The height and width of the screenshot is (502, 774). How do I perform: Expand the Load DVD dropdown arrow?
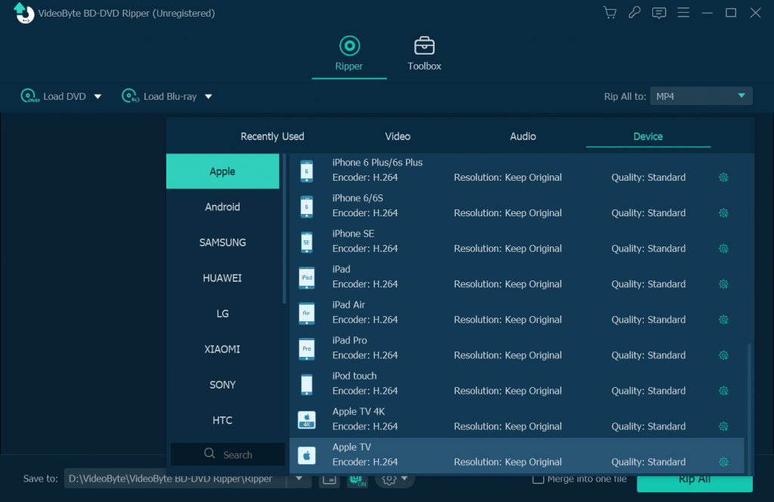[x=98, y=97]
